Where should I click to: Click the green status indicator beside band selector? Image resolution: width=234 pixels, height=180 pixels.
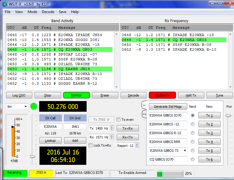(34, 106)
